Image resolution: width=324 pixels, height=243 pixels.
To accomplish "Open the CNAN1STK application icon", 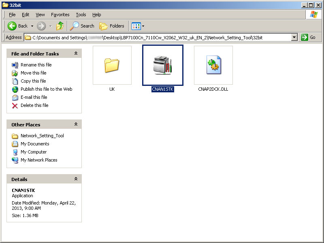I will click(x=162, y=65).
